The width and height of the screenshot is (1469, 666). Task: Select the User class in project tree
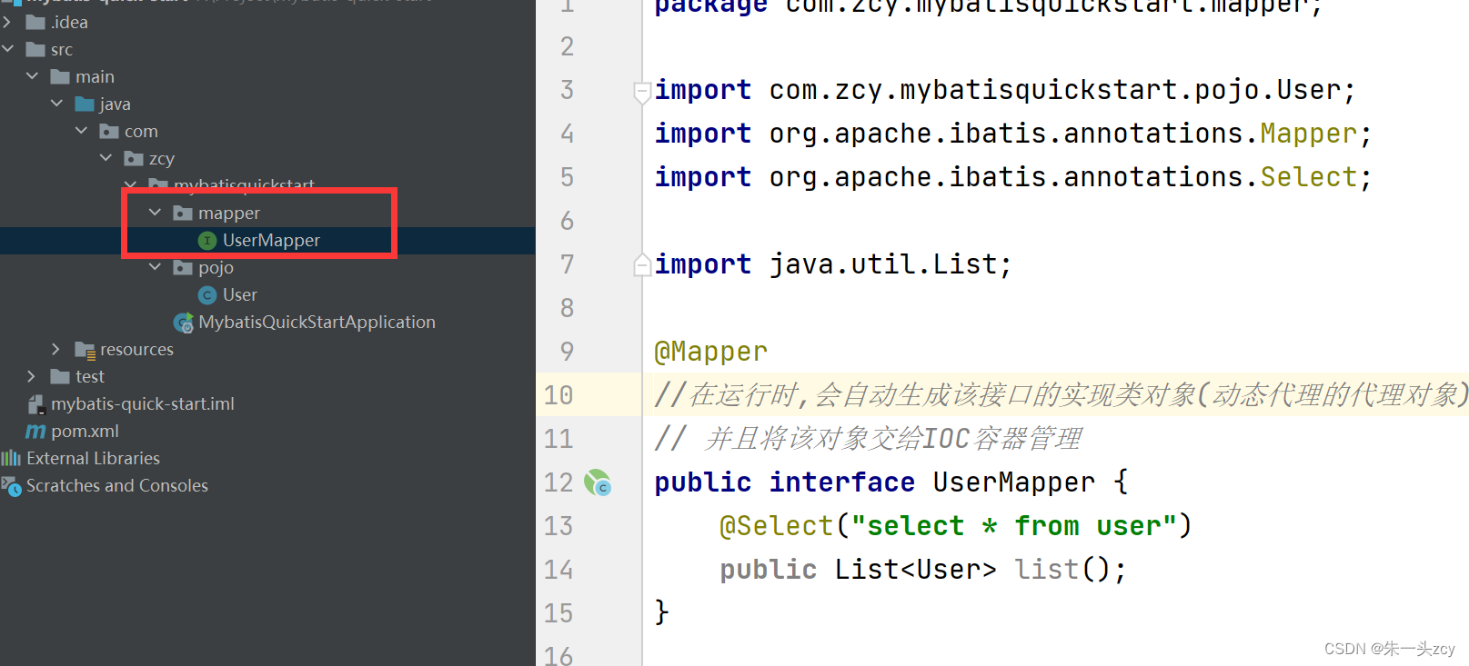[240, 294]
